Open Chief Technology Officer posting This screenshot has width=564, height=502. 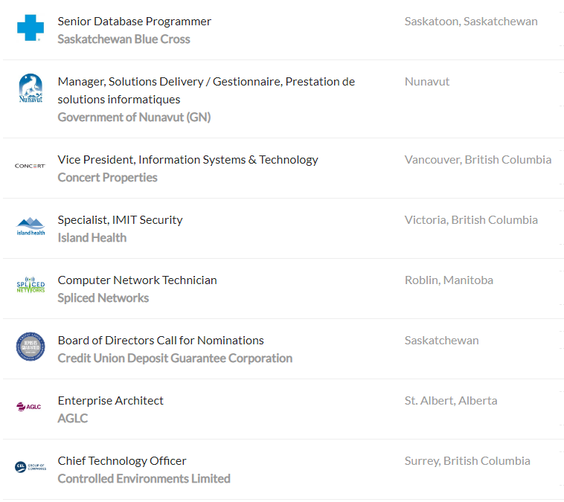(122, 461)
